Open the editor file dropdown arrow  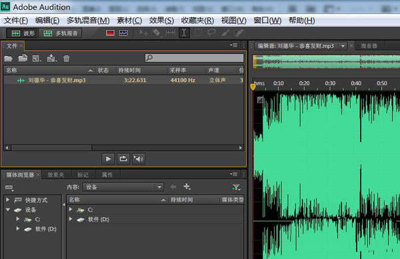[343, 46]
